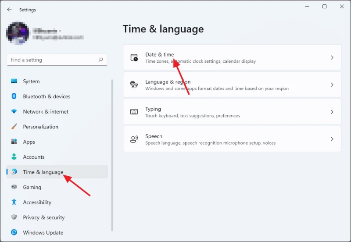Go to Windows Update
The image size is (351, 242).
pos(57,232)
